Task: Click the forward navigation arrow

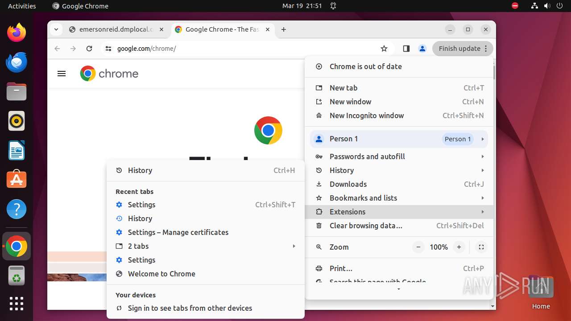Action: [x=73, y=49]
